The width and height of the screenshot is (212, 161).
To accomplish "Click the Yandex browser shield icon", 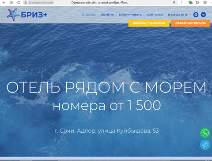I will click(x=11, y=3).
